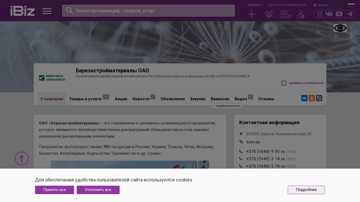Open the О компании tab
The width and height of the screenshot is (360, 202).
(52, 99)
